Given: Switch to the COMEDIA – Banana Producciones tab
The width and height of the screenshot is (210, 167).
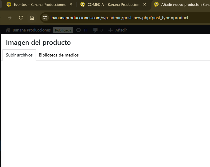Looking at the screenshot, I should pos(113,5).
